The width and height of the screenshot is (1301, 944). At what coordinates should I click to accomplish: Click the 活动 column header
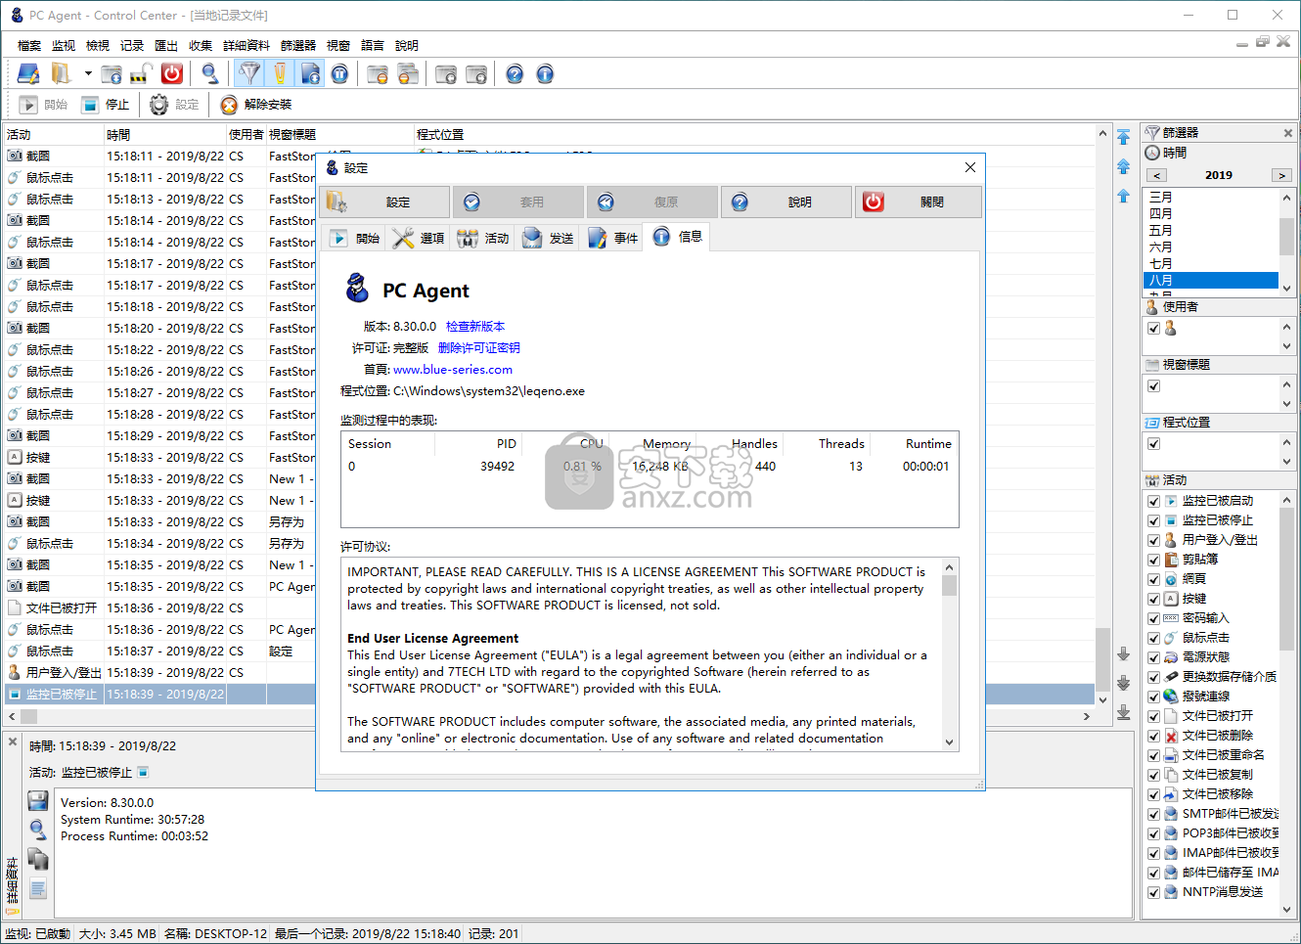(53, 135)
